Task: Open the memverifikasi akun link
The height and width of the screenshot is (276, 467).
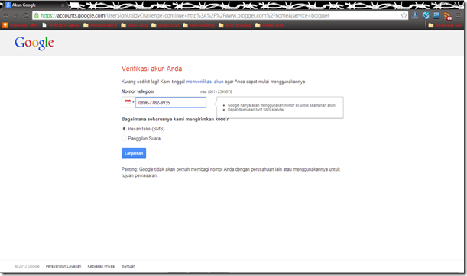Action: coord(205,82)
